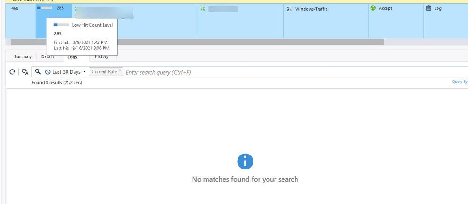Screen dimensions: 468x204
Task: Click the Last hit 9/16/2021 line
Action: click(82, 48)
